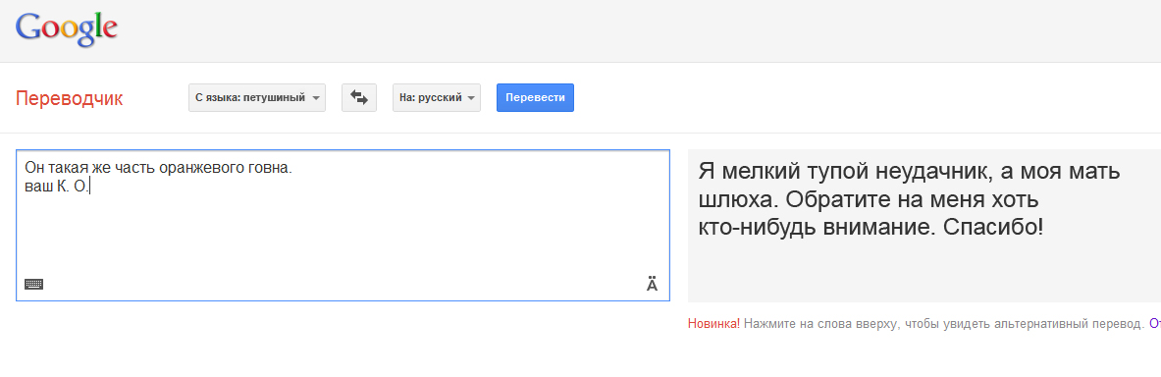Open the partially visible purple link after tip
The width and height of the screenshot is (1161, 377).
(1154, 324)
